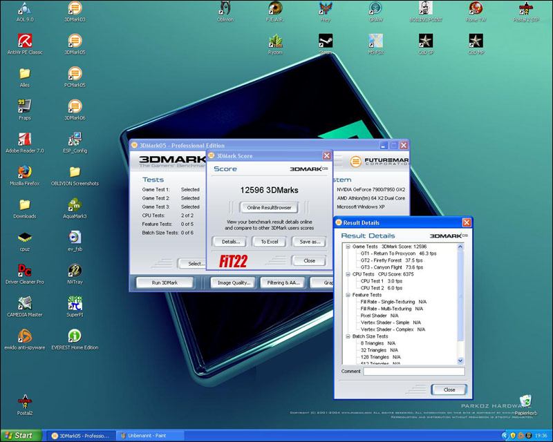Select the 3DMark06 desktop shortcut
The width and height of the screenshot is (553, 442).
[75, 110]
